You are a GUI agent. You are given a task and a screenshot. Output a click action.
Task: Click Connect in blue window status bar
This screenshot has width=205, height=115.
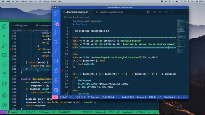click(x=94, y=97)
